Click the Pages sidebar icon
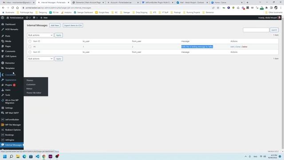 3,46
